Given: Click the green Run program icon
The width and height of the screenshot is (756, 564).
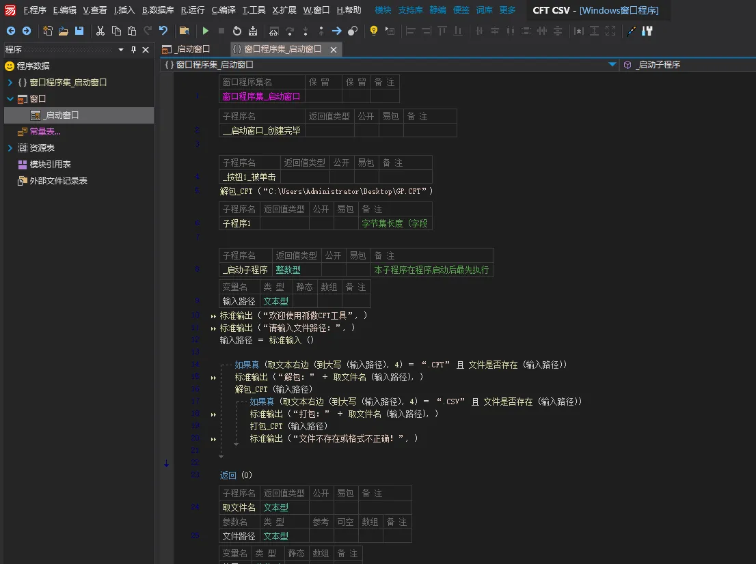Looking at the screenshot, I should pyautogui.click(x=206, y=31).
